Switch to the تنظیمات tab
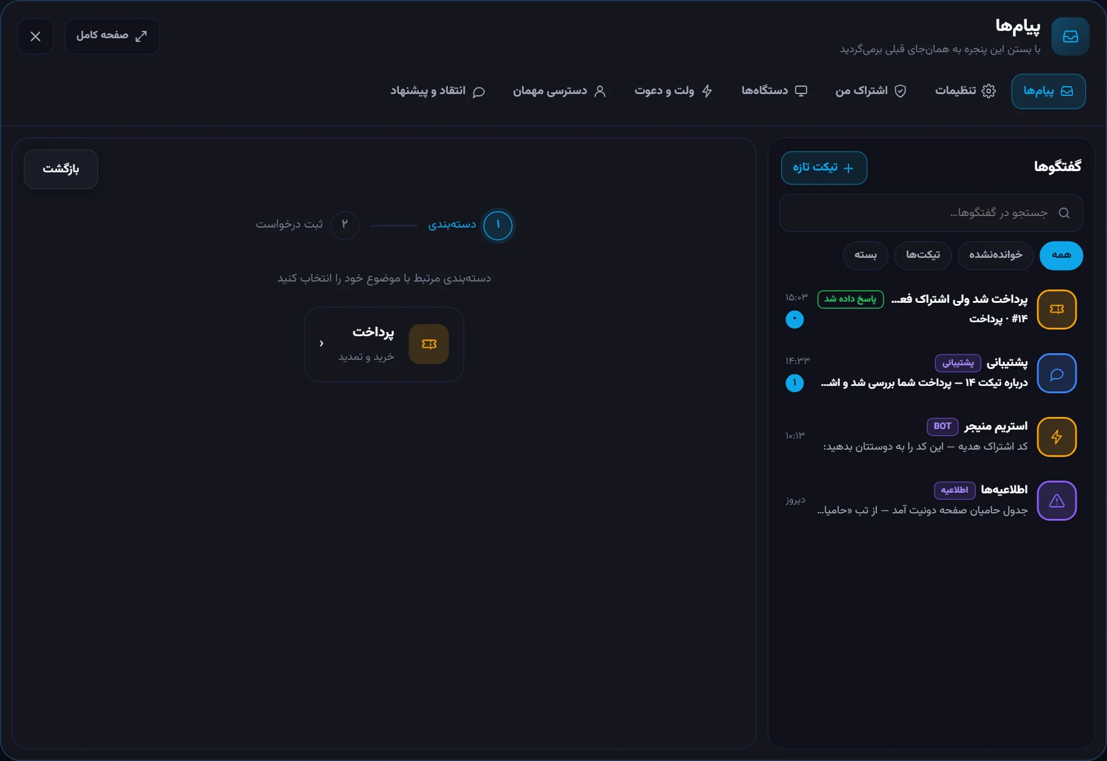1107x761 pixels. pyautogui.click(x=965, y=91)
